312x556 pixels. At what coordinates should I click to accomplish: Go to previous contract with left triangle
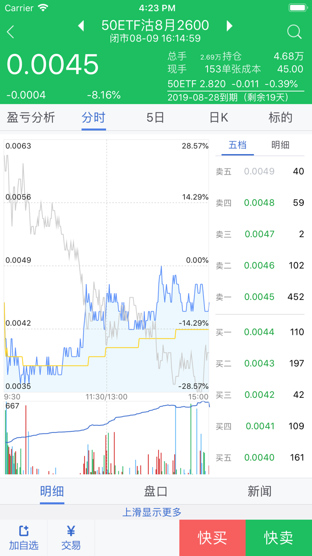[81, 26]
